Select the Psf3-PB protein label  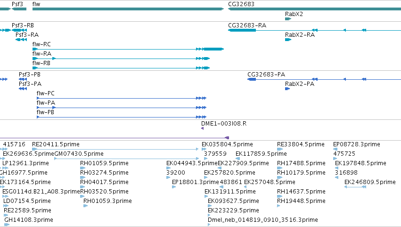tap(30, 75)
